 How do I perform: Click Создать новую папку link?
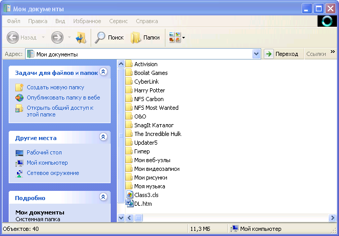55,87
